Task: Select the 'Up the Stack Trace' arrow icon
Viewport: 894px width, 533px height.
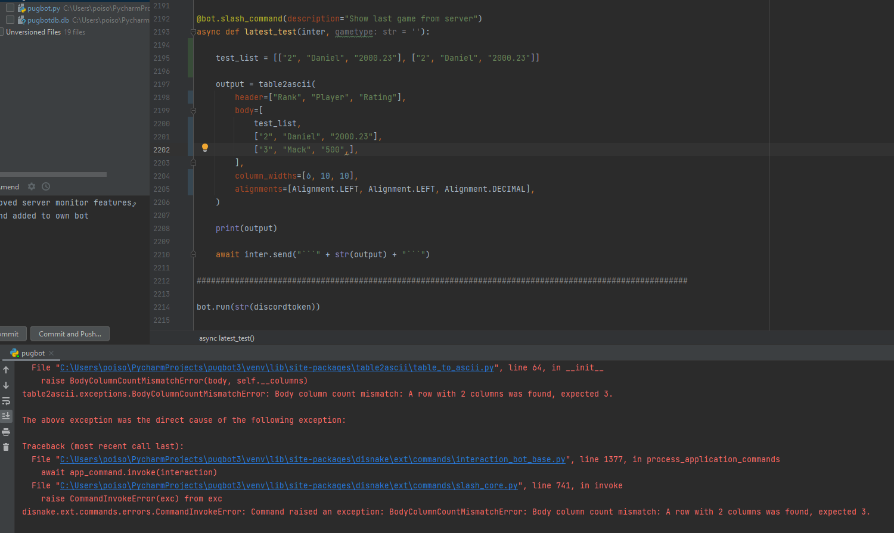Action: pyautogui.click(x=6, y=369)
